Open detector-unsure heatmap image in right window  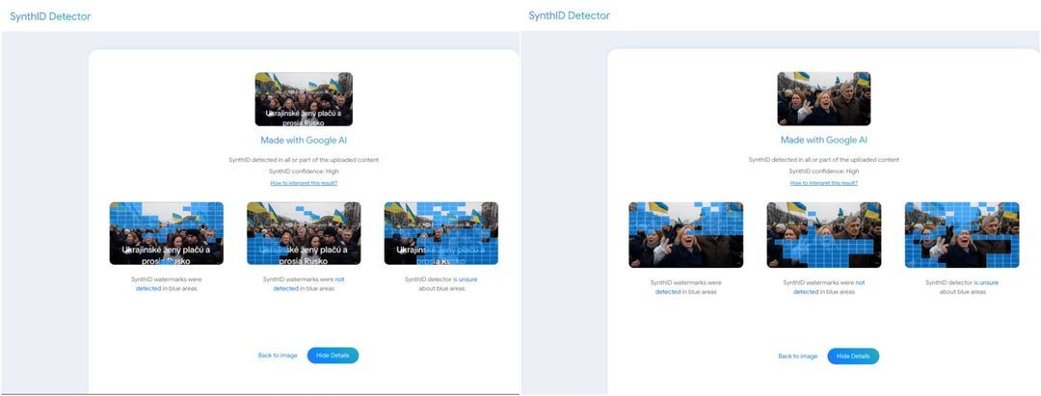pos(962,235)
